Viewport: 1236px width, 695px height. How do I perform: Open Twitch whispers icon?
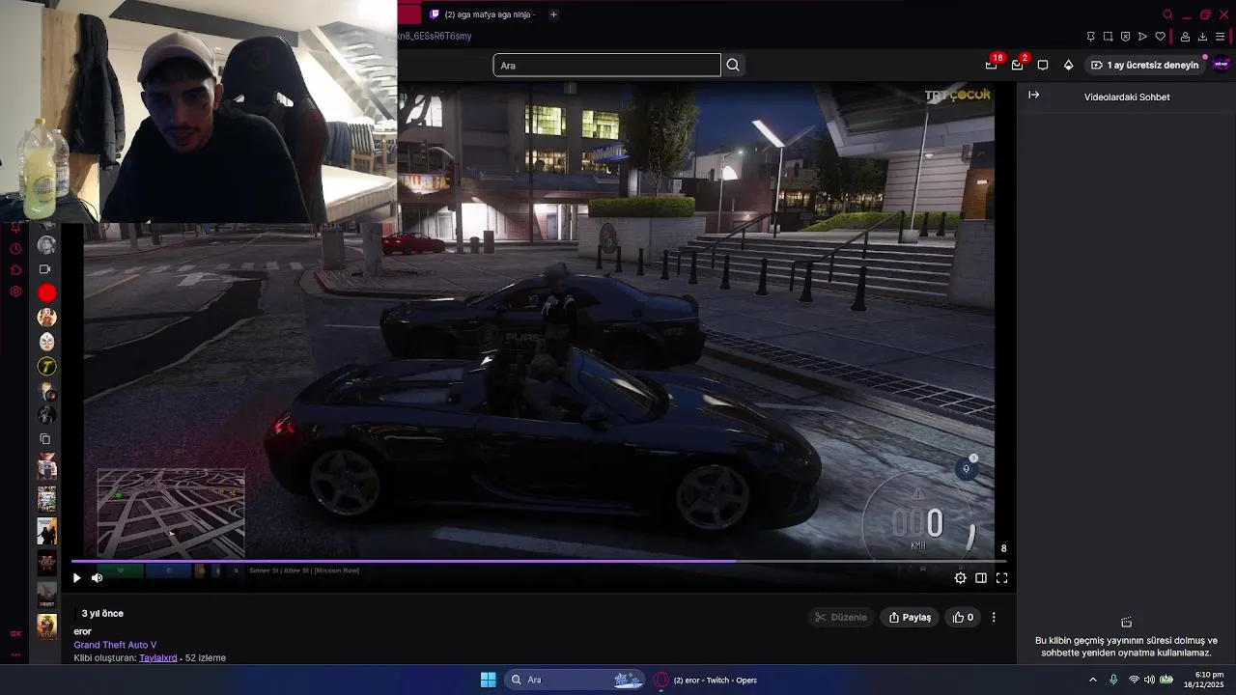(1043, 66)
